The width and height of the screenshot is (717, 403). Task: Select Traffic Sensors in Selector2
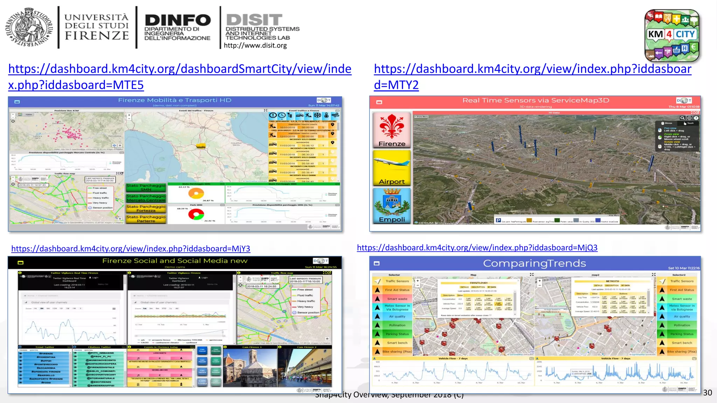click(x=677, y=281)
